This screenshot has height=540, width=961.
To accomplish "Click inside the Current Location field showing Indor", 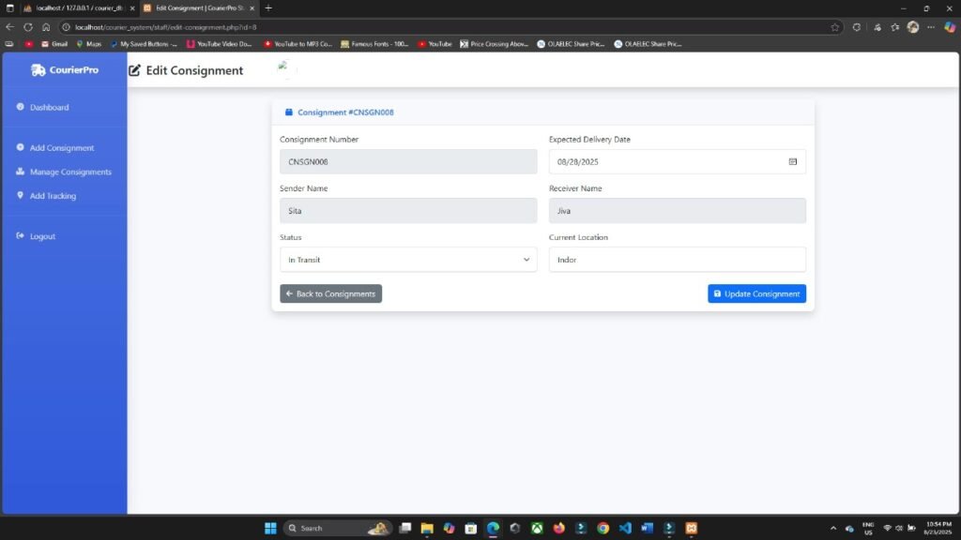I will 676,260.
